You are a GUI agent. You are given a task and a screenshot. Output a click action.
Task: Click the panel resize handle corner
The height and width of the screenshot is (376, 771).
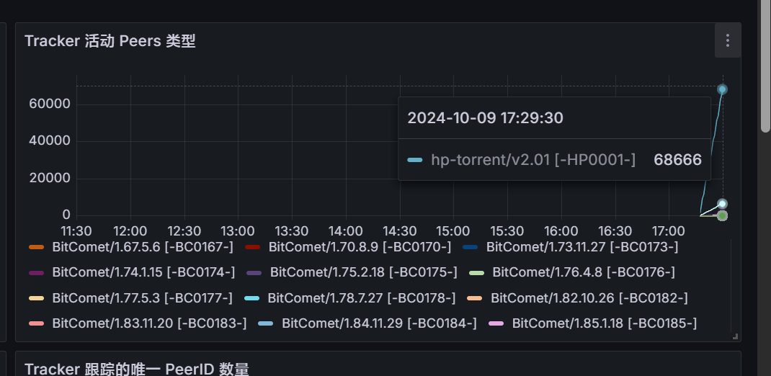[735, 336]
